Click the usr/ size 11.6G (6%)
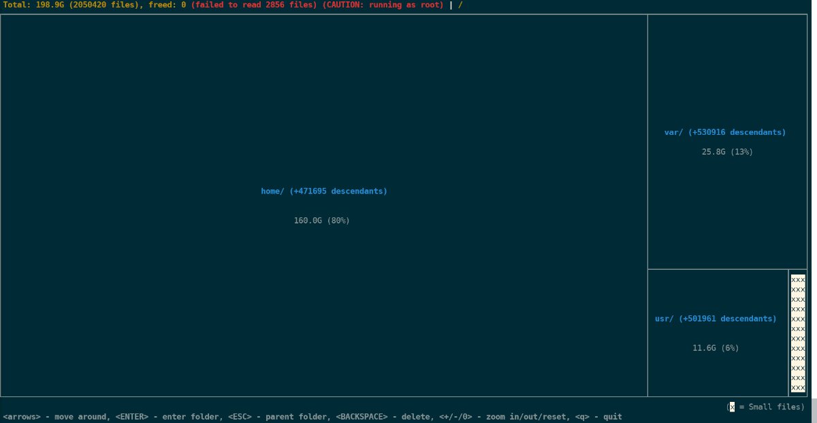The image size is (817, 423). (716, 348)
